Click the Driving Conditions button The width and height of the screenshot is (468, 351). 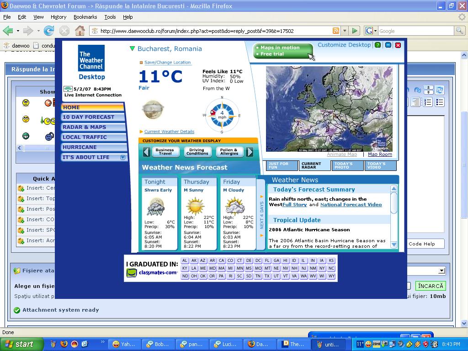click(197, 152)
